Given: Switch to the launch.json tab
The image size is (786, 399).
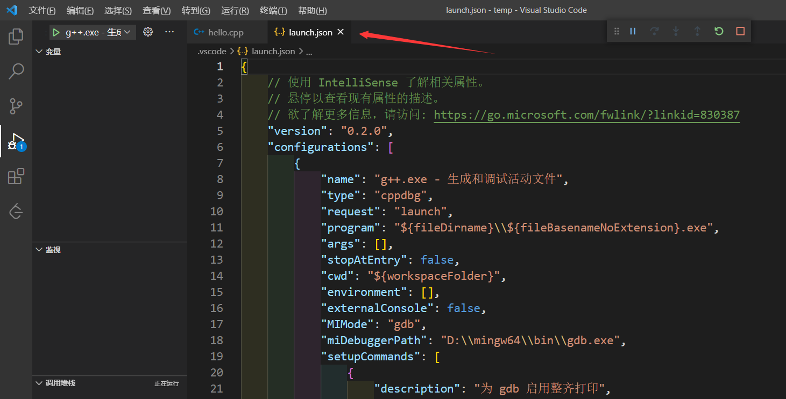Looking at the screenshot, I should [309, 32].
